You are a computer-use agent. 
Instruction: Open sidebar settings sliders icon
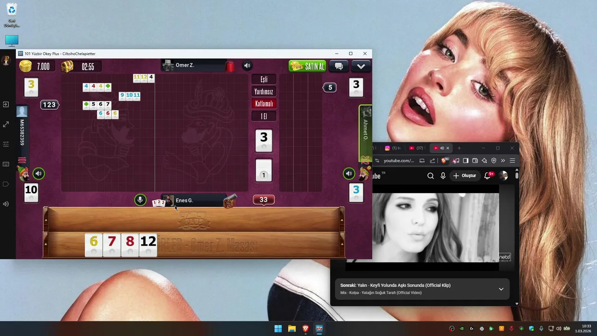6,144
